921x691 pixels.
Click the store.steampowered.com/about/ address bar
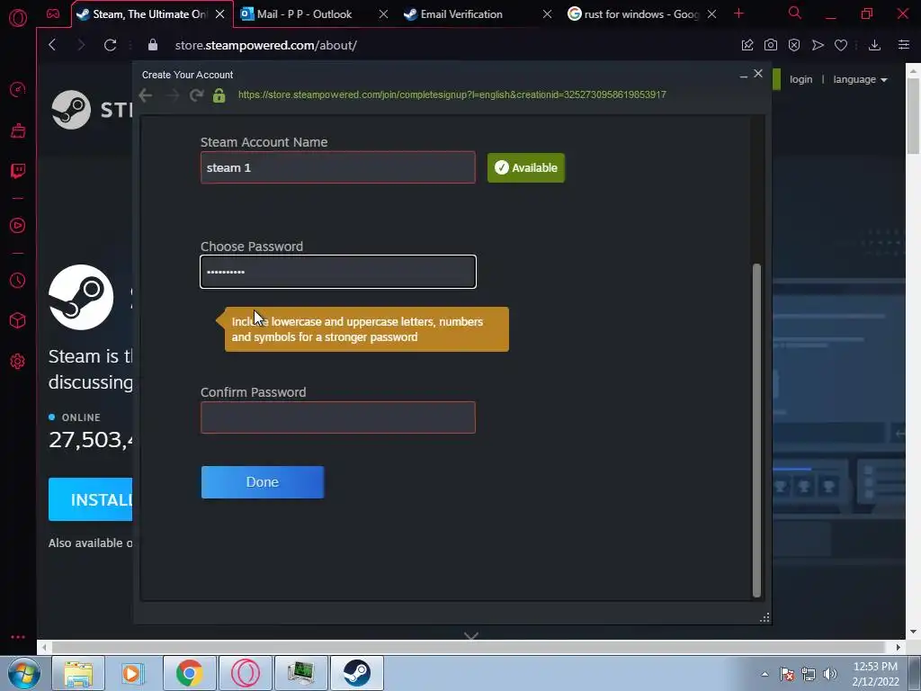265,45
